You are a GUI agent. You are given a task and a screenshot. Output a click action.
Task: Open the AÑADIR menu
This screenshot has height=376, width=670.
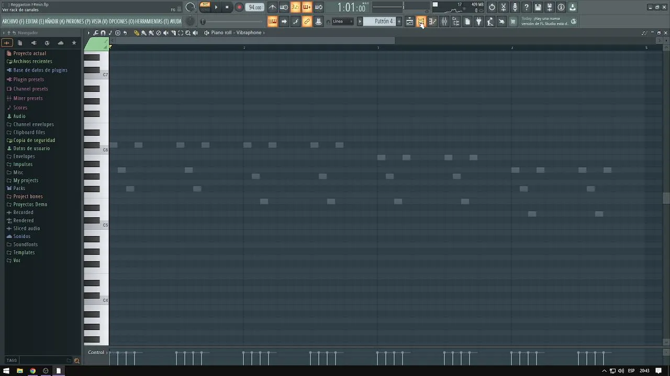(55, 21)
